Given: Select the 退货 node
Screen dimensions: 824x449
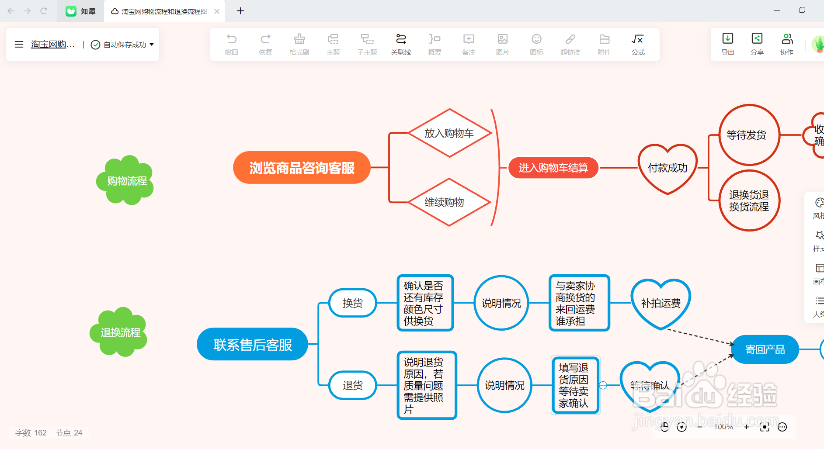Looking at the screenshot, I should tap(352, 385).
